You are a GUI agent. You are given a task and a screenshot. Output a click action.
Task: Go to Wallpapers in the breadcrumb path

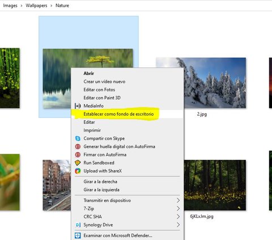[36, 6]
